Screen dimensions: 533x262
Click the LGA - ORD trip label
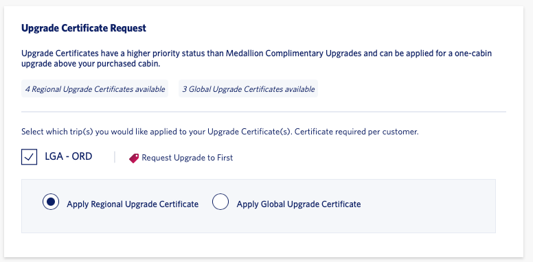[68, 156]
